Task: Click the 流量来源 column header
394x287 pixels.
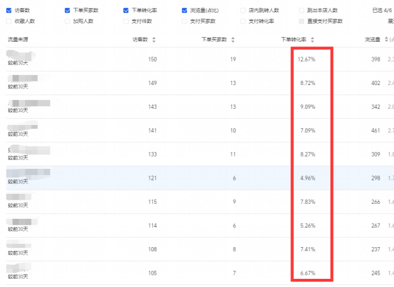Action: (18, 40)
